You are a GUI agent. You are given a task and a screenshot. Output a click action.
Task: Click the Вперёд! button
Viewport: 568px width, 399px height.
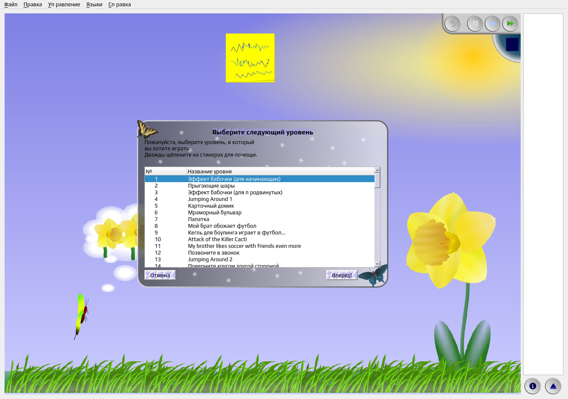click(x=342, y=275)
